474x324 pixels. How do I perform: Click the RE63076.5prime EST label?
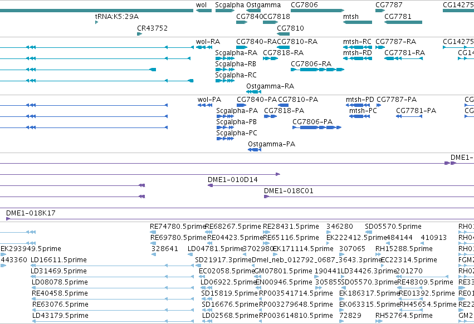pos(60,305)
